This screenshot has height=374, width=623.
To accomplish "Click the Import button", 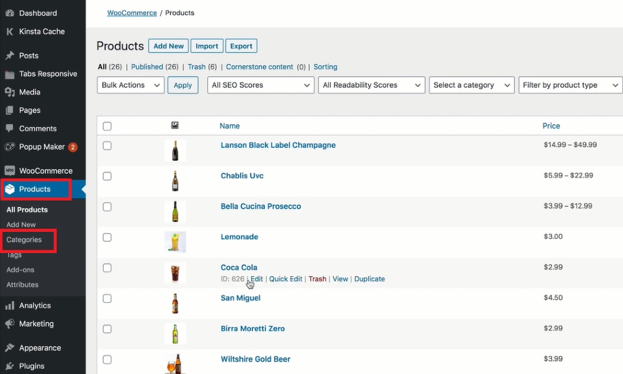I will pyautogui.click(x=207, y=46).
